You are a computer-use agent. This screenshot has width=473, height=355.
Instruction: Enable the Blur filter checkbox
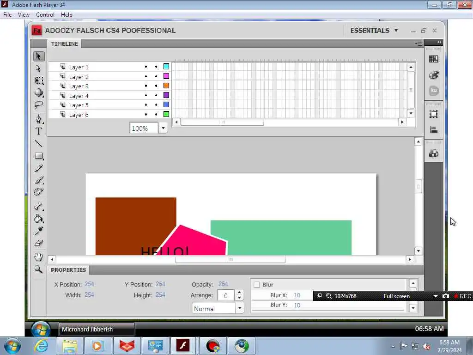pyautogui.click(x=257, y=284)
